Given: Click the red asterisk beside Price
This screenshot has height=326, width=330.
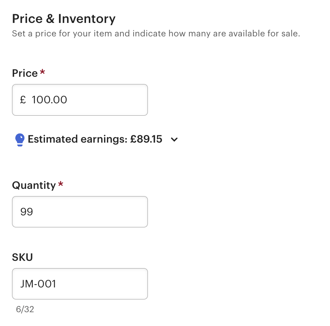Looking at the screenshot, I should 43,72.
